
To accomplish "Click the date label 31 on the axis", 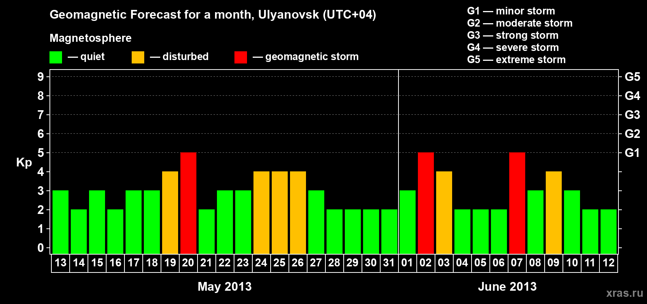I will coord(389,263).
